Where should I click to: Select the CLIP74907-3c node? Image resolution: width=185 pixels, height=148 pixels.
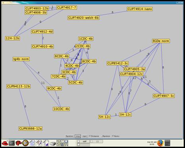click(x=164, y=96)
